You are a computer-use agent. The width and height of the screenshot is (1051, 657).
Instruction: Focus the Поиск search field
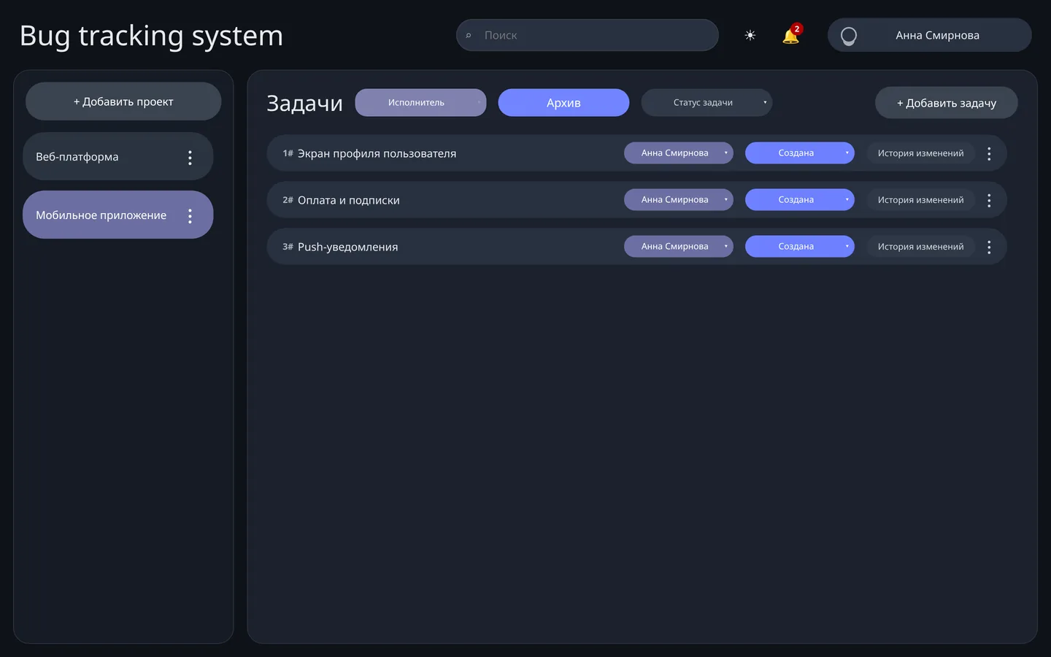pos(588,35)
